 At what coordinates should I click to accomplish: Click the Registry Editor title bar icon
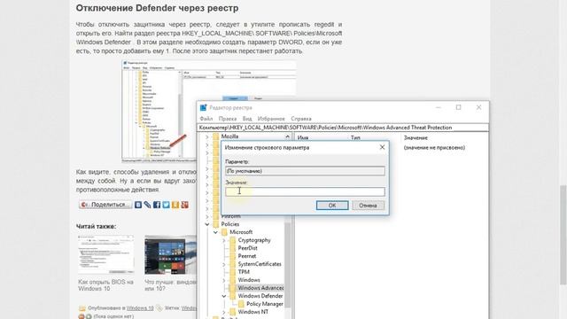(x=203, y=107)
